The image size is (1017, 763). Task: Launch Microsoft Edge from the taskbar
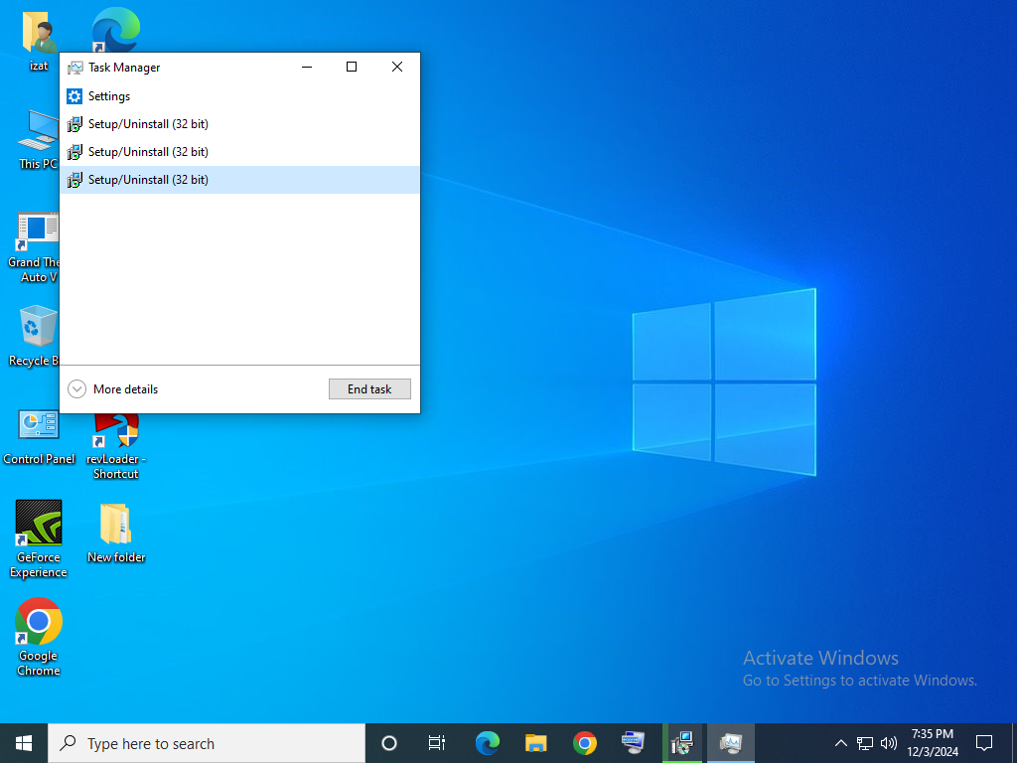pyautogui.click(x=488, y=743)
